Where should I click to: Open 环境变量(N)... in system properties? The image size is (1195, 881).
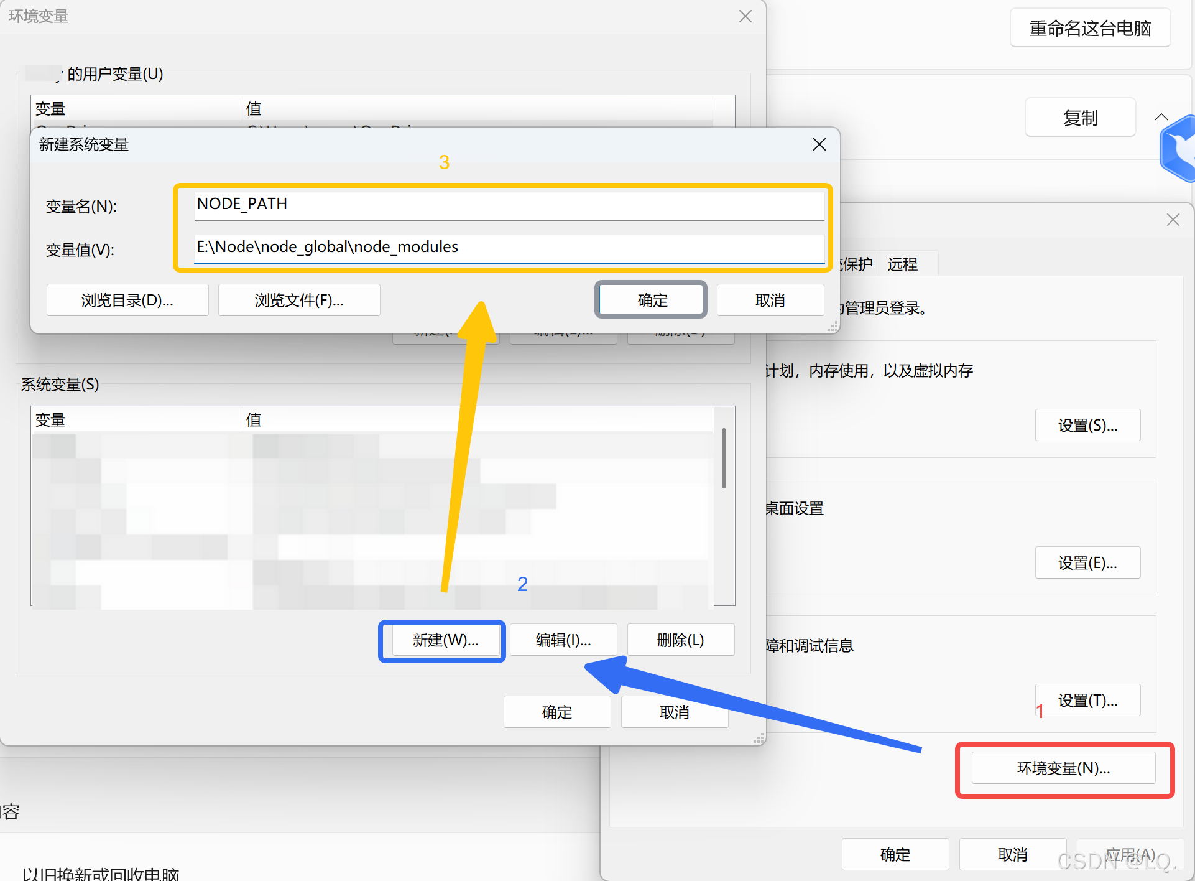click(x=1063, y=768)
